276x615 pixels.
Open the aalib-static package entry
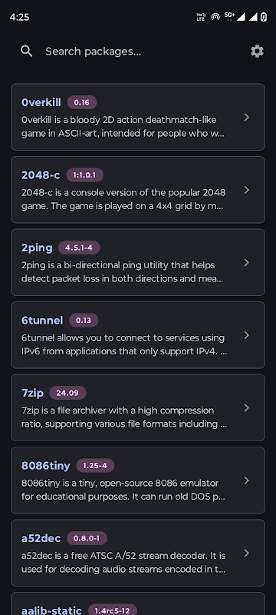[137, 603]
